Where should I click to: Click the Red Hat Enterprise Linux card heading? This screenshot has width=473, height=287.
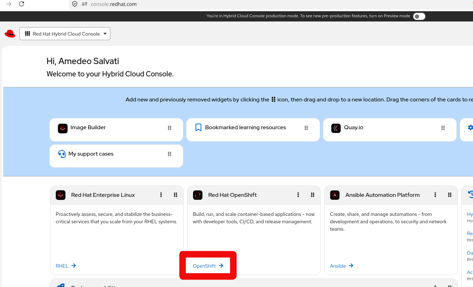103,195
